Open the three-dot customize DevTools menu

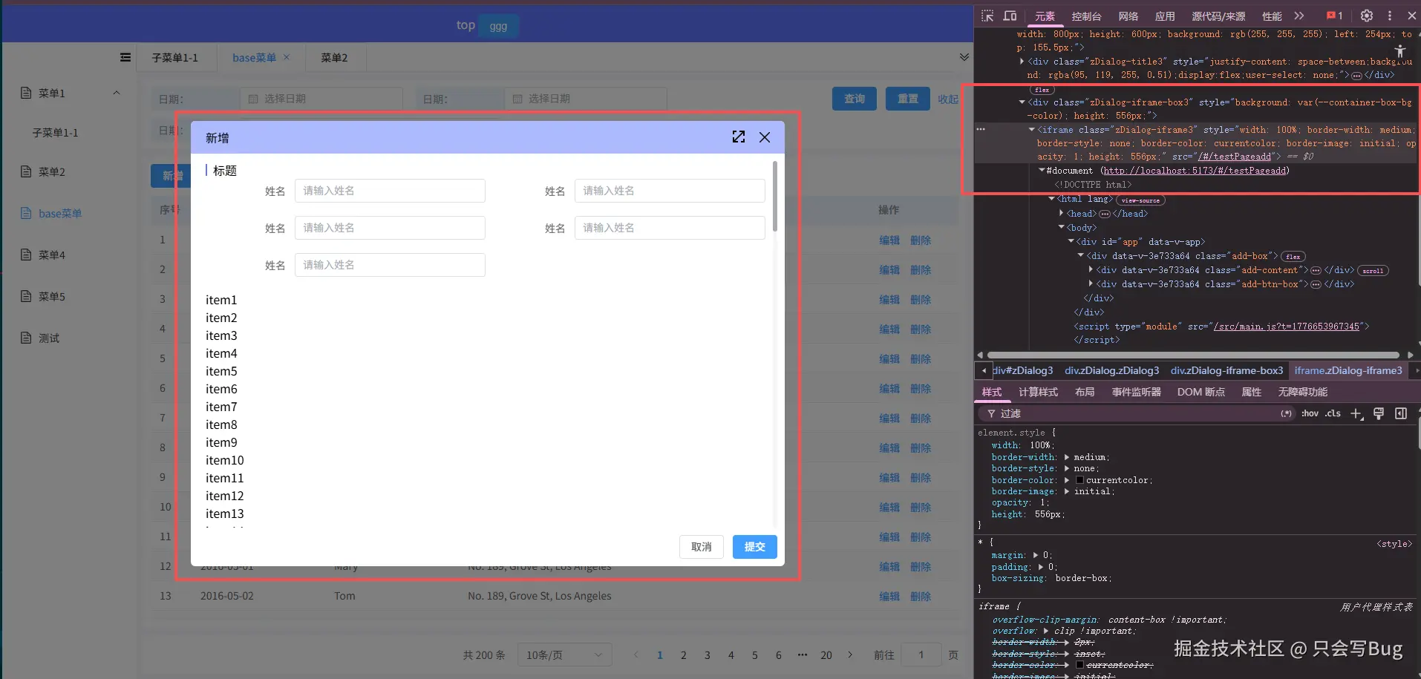(x=1391, y=16)
